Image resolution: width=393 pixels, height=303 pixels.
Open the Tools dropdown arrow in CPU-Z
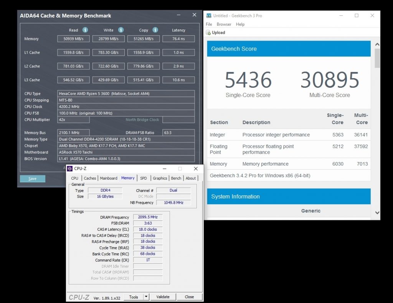click(x=146, y=297)
